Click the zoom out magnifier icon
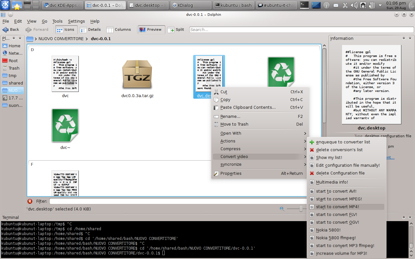 coord(282,209)
